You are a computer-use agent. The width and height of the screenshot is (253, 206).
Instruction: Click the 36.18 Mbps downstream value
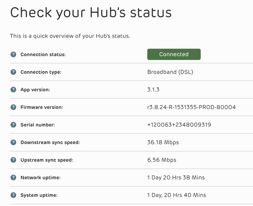[163, 143]
